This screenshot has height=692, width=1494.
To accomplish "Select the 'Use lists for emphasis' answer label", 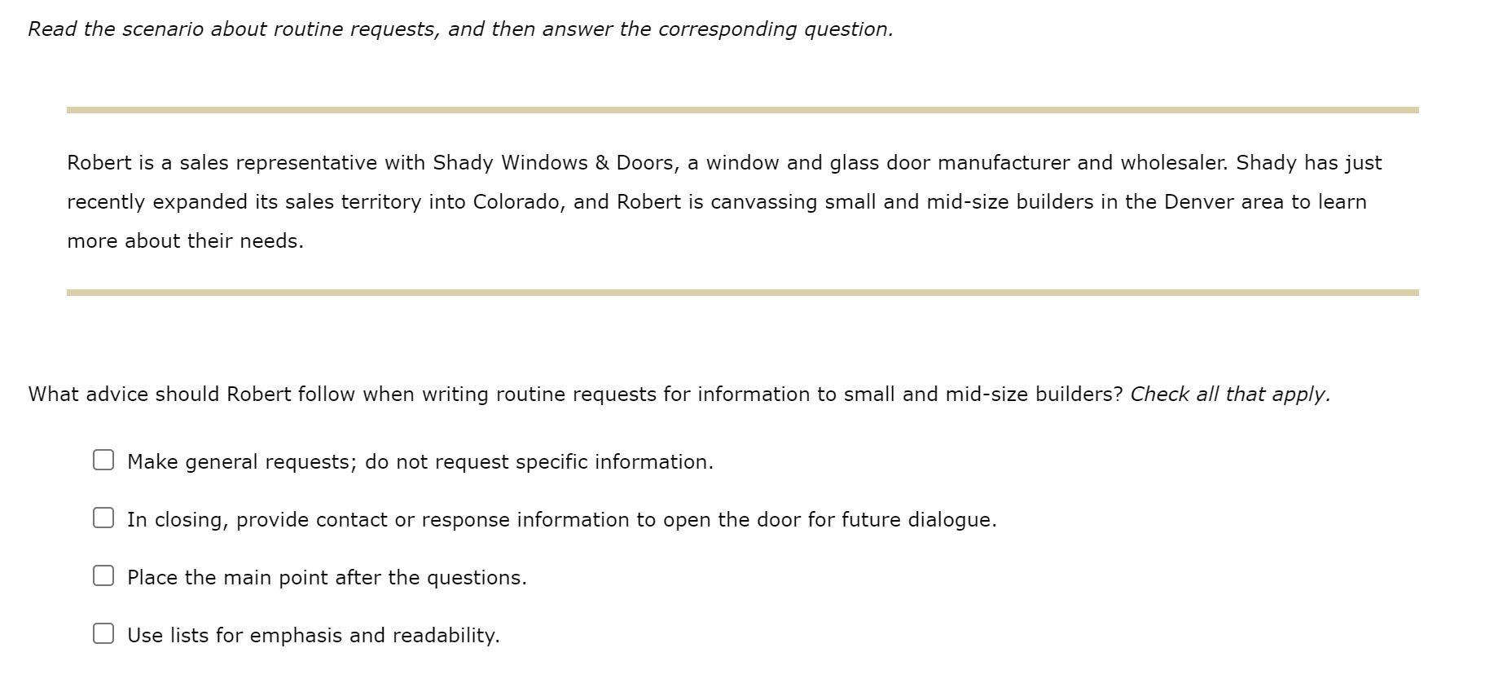I will 313,635.
